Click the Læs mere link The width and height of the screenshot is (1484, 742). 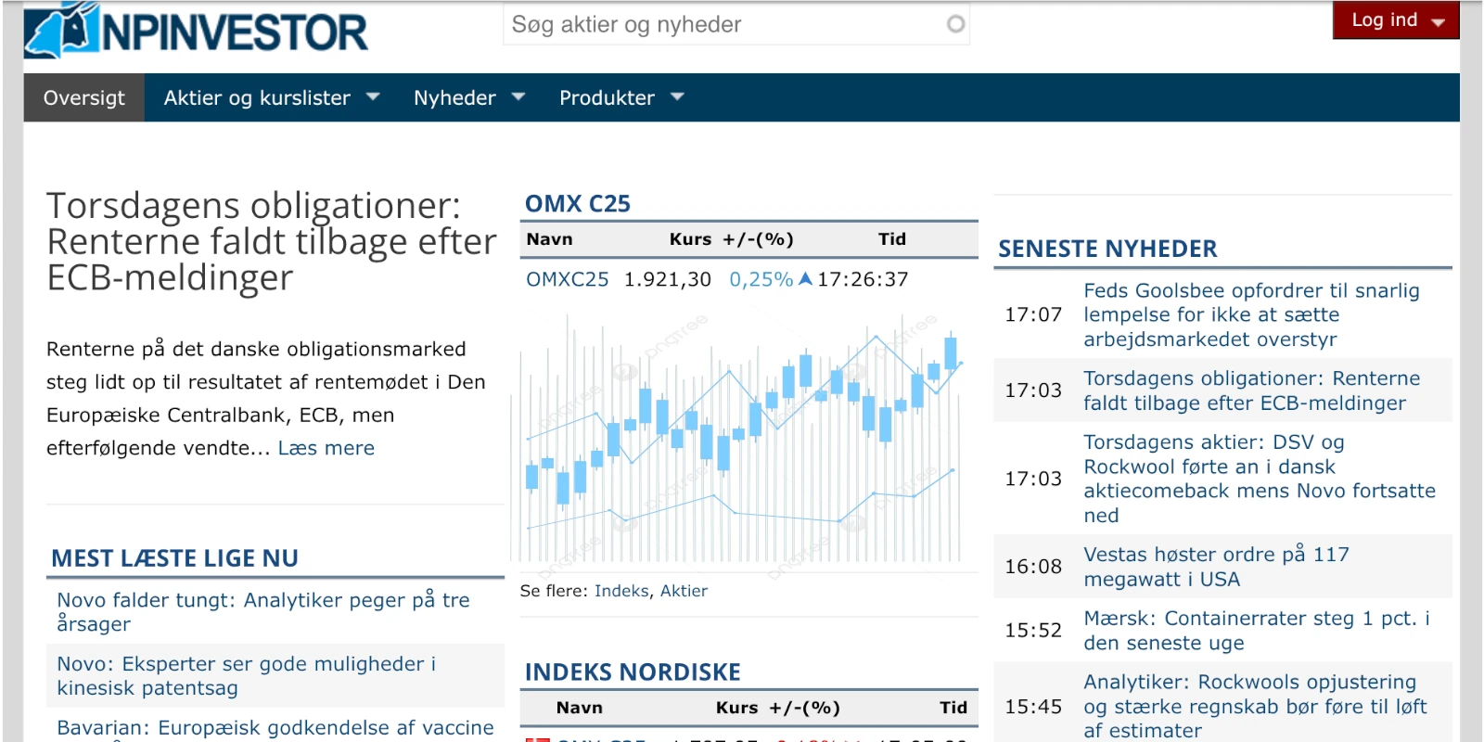coord(326,448)
